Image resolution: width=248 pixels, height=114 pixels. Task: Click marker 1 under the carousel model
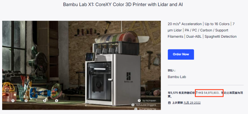(x=13, y=100)
